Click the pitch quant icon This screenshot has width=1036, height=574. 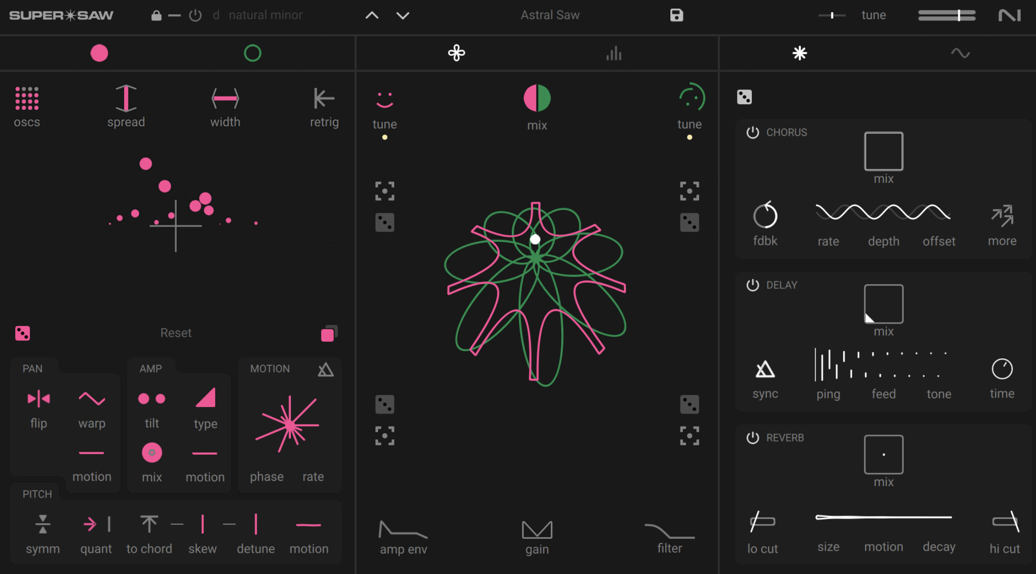(x=97, y=524)
